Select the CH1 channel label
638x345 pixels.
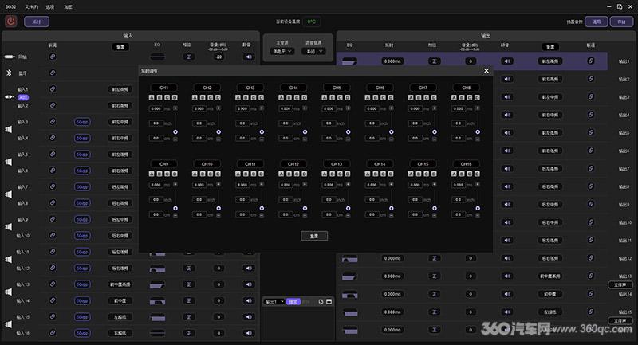coord(164,88)
